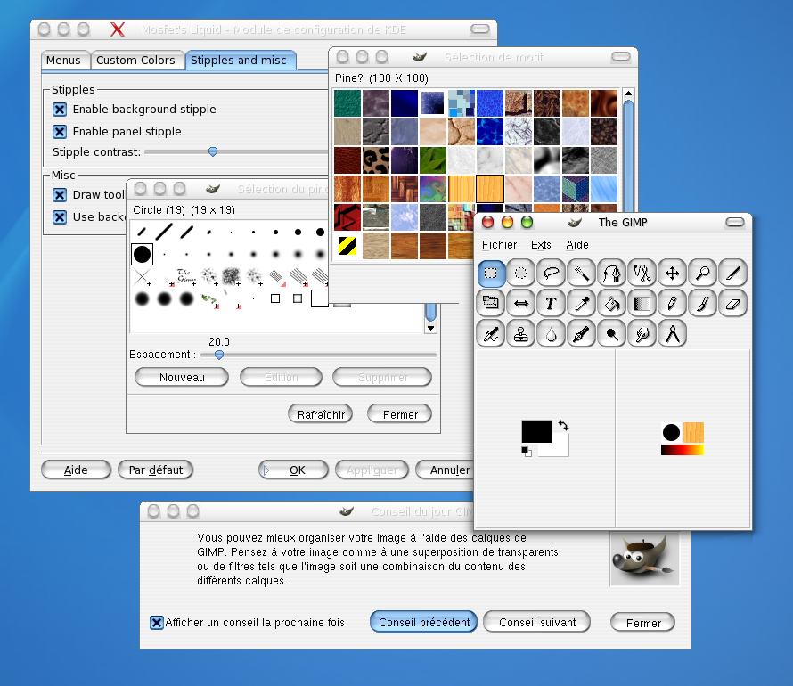The image size is (793, 686).
Task: Open the Fichier menu in The GIMP
Action: pos(499,245)
